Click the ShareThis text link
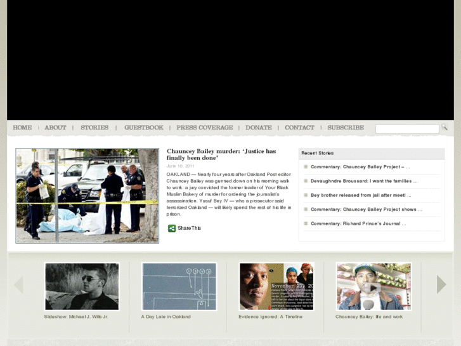This screenshot has width=461, height=346. [189, 228]
